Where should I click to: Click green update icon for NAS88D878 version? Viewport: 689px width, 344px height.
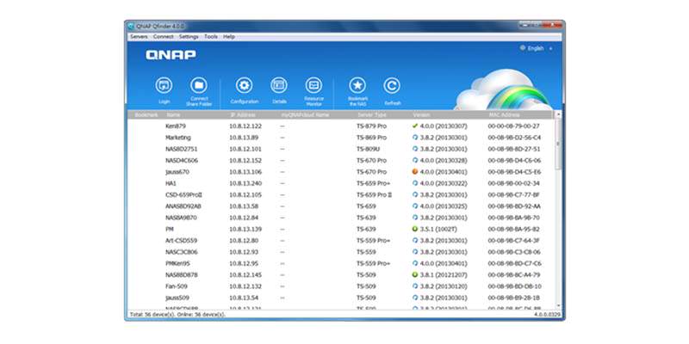[415, 274]
